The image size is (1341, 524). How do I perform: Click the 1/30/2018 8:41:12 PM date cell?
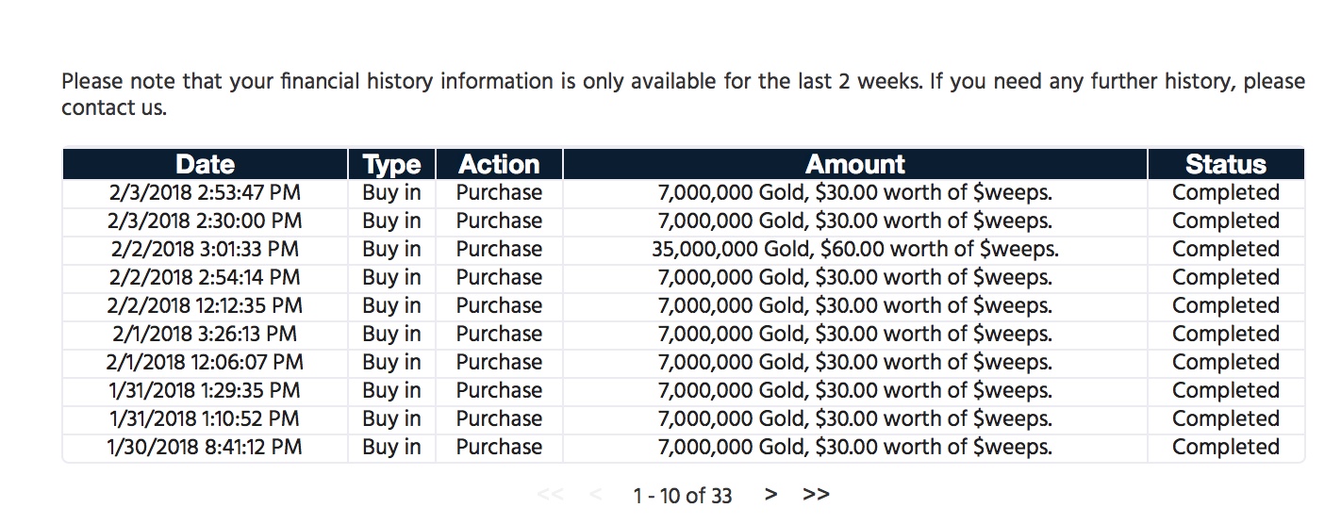pos(206,448)
